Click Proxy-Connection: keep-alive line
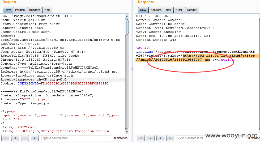 [30, 24]
